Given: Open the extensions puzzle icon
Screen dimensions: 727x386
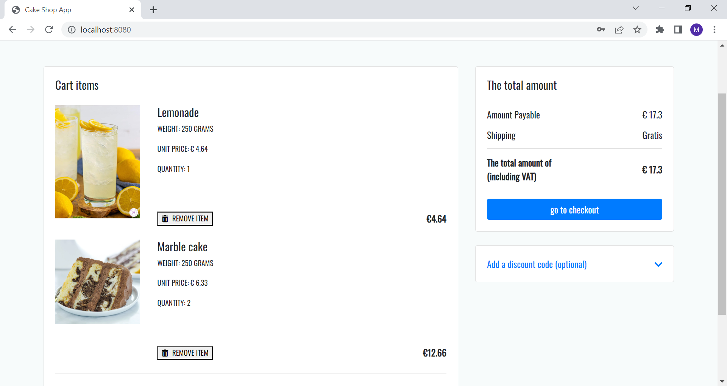Looking at the screenshot, I should click(x=660, y=30).
